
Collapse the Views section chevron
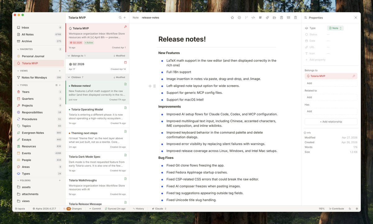click(18, 71)
